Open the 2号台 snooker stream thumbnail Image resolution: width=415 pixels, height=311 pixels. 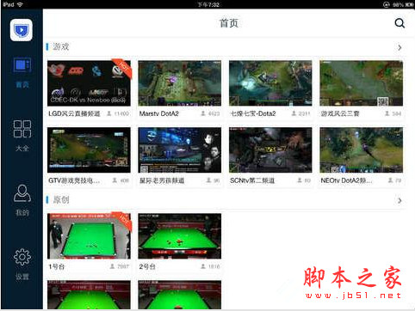click(180, 236)
